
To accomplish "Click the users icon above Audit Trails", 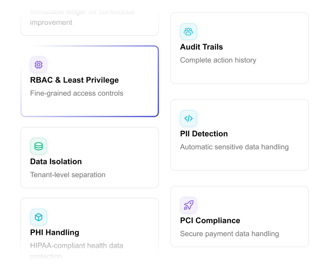I will [x=188, y=32].
